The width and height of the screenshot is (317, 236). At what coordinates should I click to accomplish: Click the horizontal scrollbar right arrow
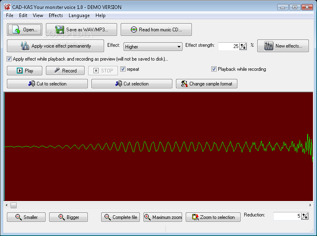[310, 205]
